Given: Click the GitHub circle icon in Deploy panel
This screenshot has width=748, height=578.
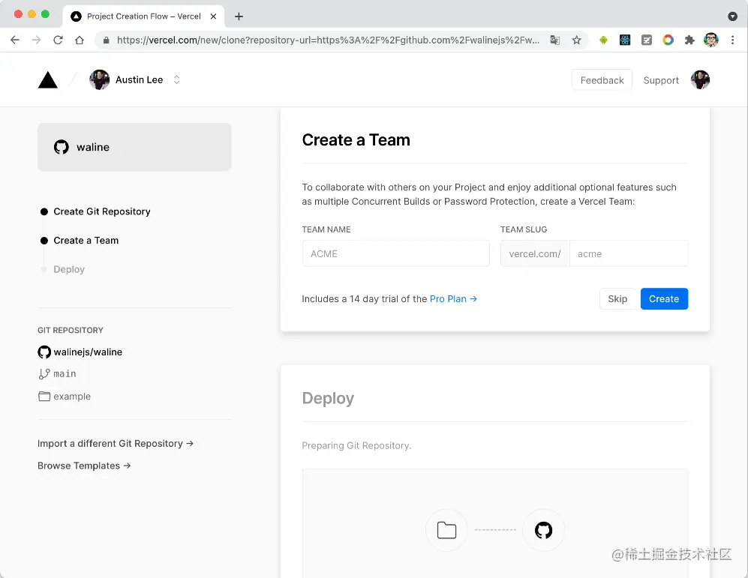Looking at the screenshot, I should (x=543, y=530).
